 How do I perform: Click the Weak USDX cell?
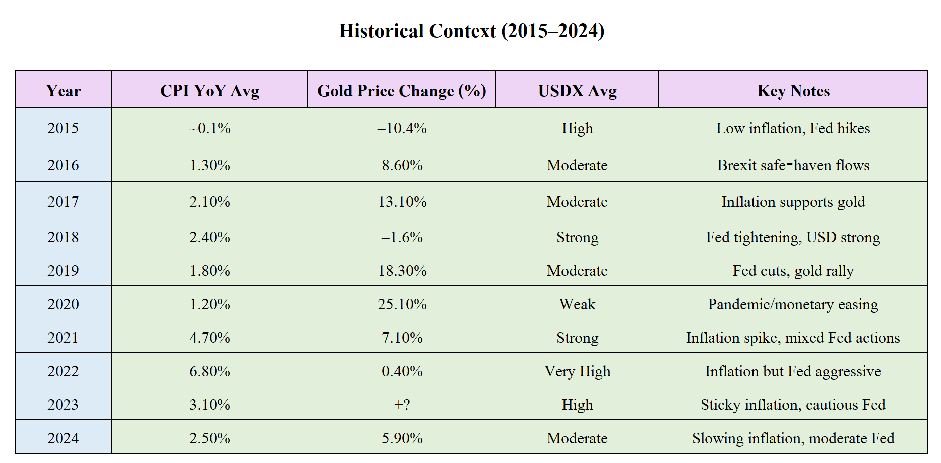(578, 304)
